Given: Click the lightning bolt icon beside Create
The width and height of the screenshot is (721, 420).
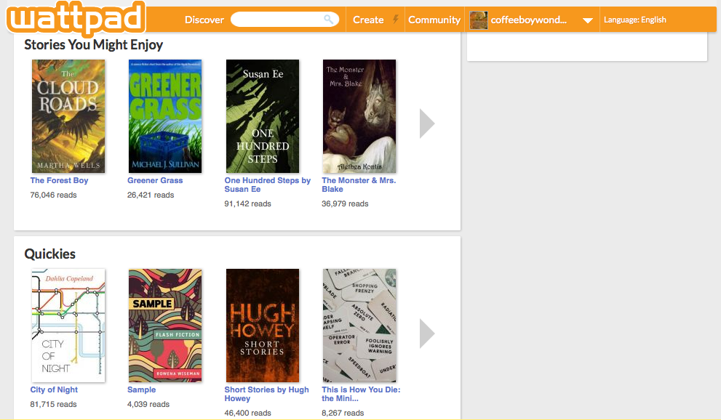Looking at the screenshot, I should point(396,20).
